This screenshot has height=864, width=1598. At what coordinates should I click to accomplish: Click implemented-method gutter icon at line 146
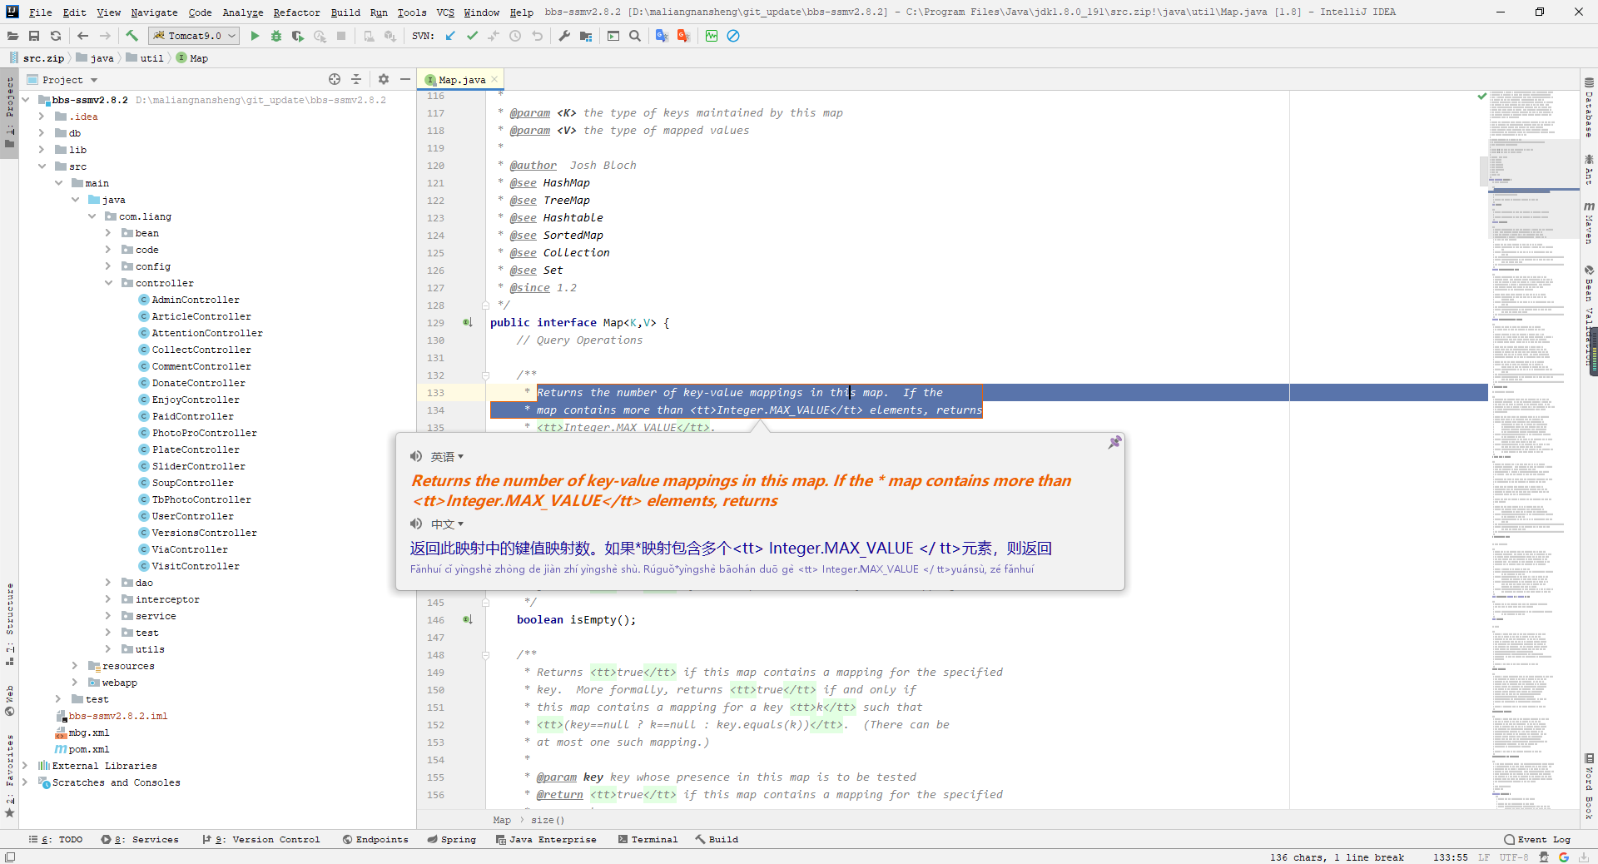tap(468, 619)
